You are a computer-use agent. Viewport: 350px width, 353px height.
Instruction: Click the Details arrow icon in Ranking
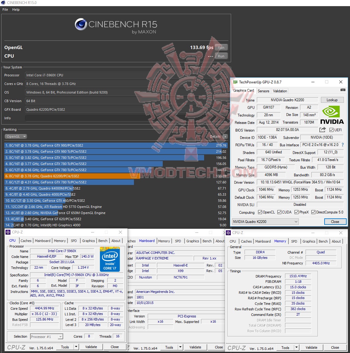pyautogui.click(x=225, y=136)
